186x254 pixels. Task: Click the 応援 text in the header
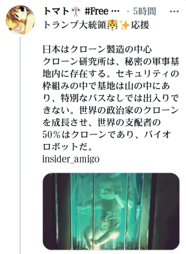pos(140,25)
